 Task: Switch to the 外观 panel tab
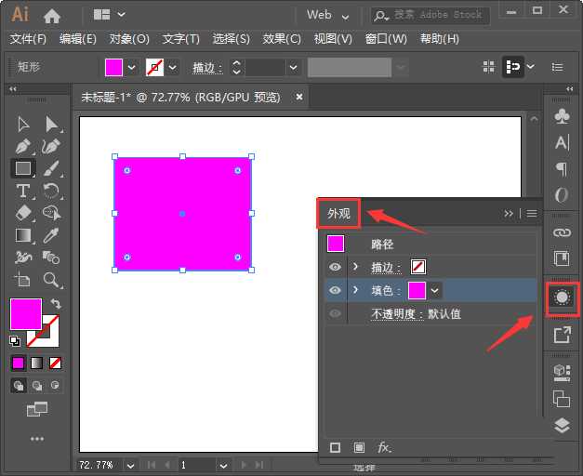pos(338,214)
